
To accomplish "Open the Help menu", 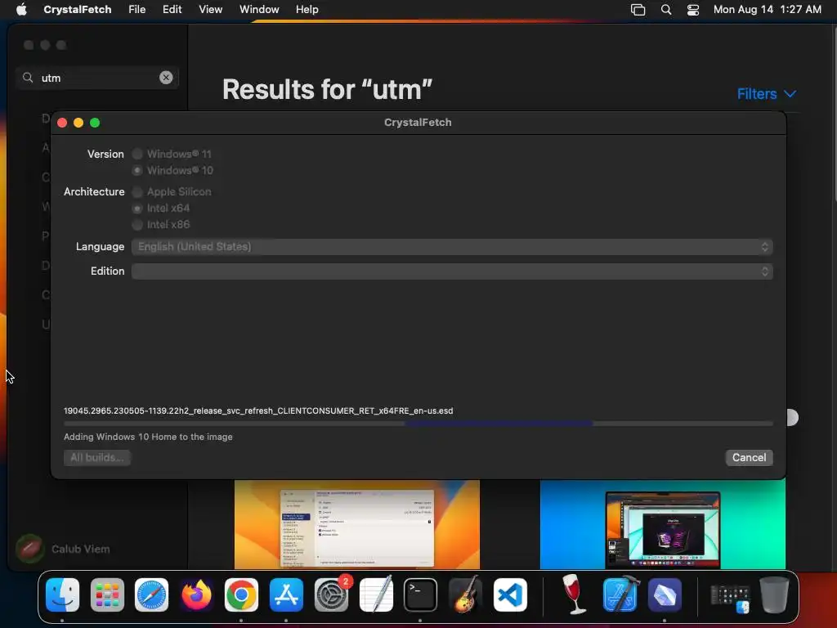I will pyautogui.click(x=307, y=9).
